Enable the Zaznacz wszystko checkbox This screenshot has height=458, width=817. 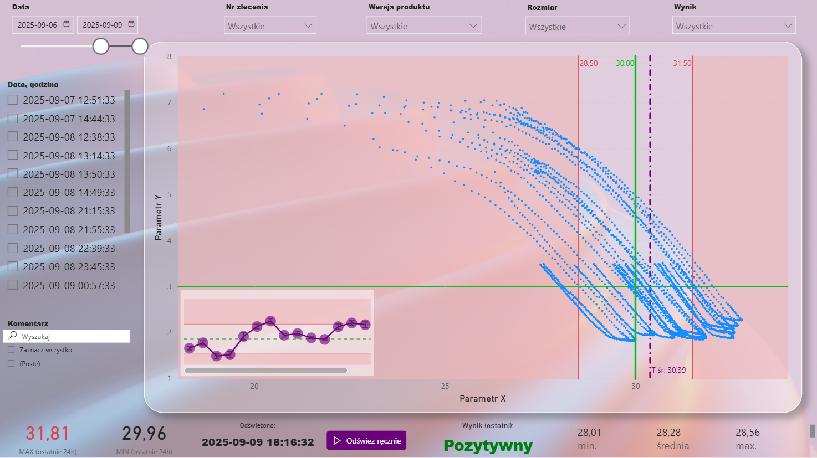tap(11, 350)
